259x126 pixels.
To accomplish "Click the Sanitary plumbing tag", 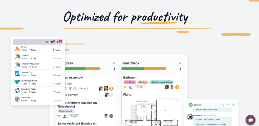I will point(162,82).
